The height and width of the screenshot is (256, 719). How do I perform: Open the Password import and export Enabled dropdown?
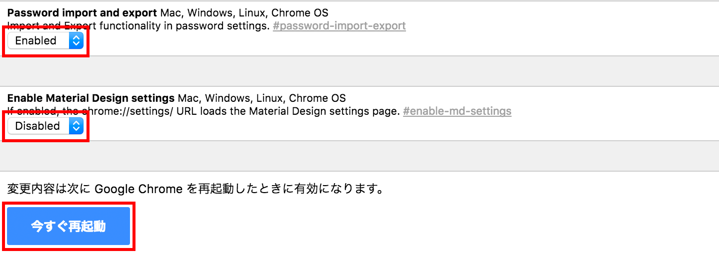pyautogui.click(x=45, y=41)
